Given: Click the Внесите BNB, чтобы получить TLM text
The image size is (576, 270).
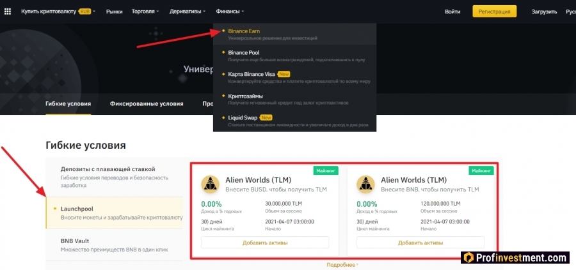Looking at the screenshot, I should [x=430, y=190].
